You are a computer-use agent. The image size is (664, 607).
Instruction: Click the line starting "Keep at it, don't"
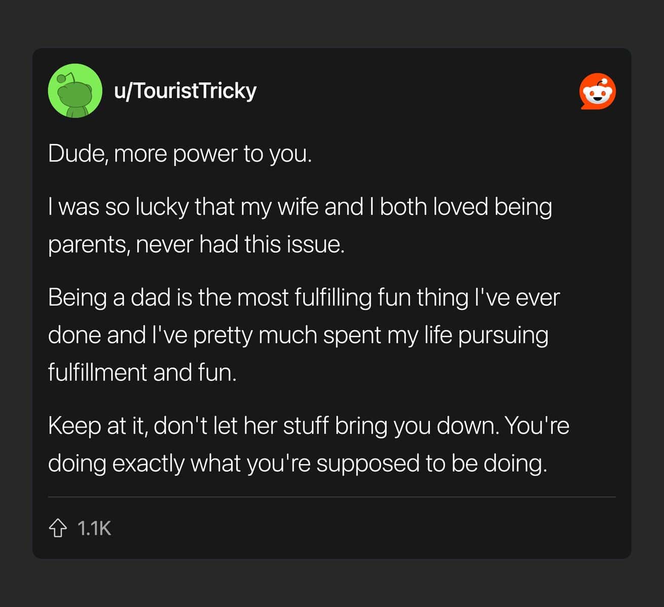pos(308,426)
